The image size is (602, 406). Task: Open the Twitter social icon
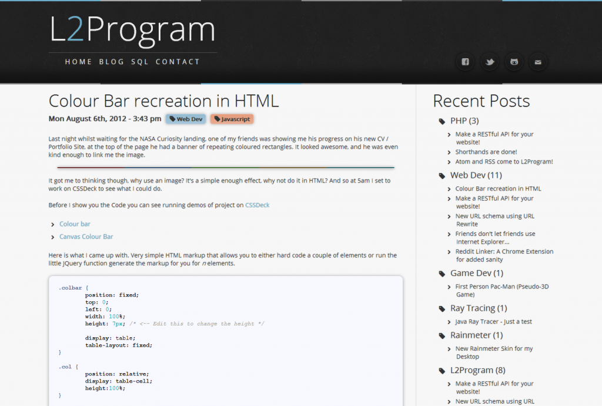click(490, 62)
